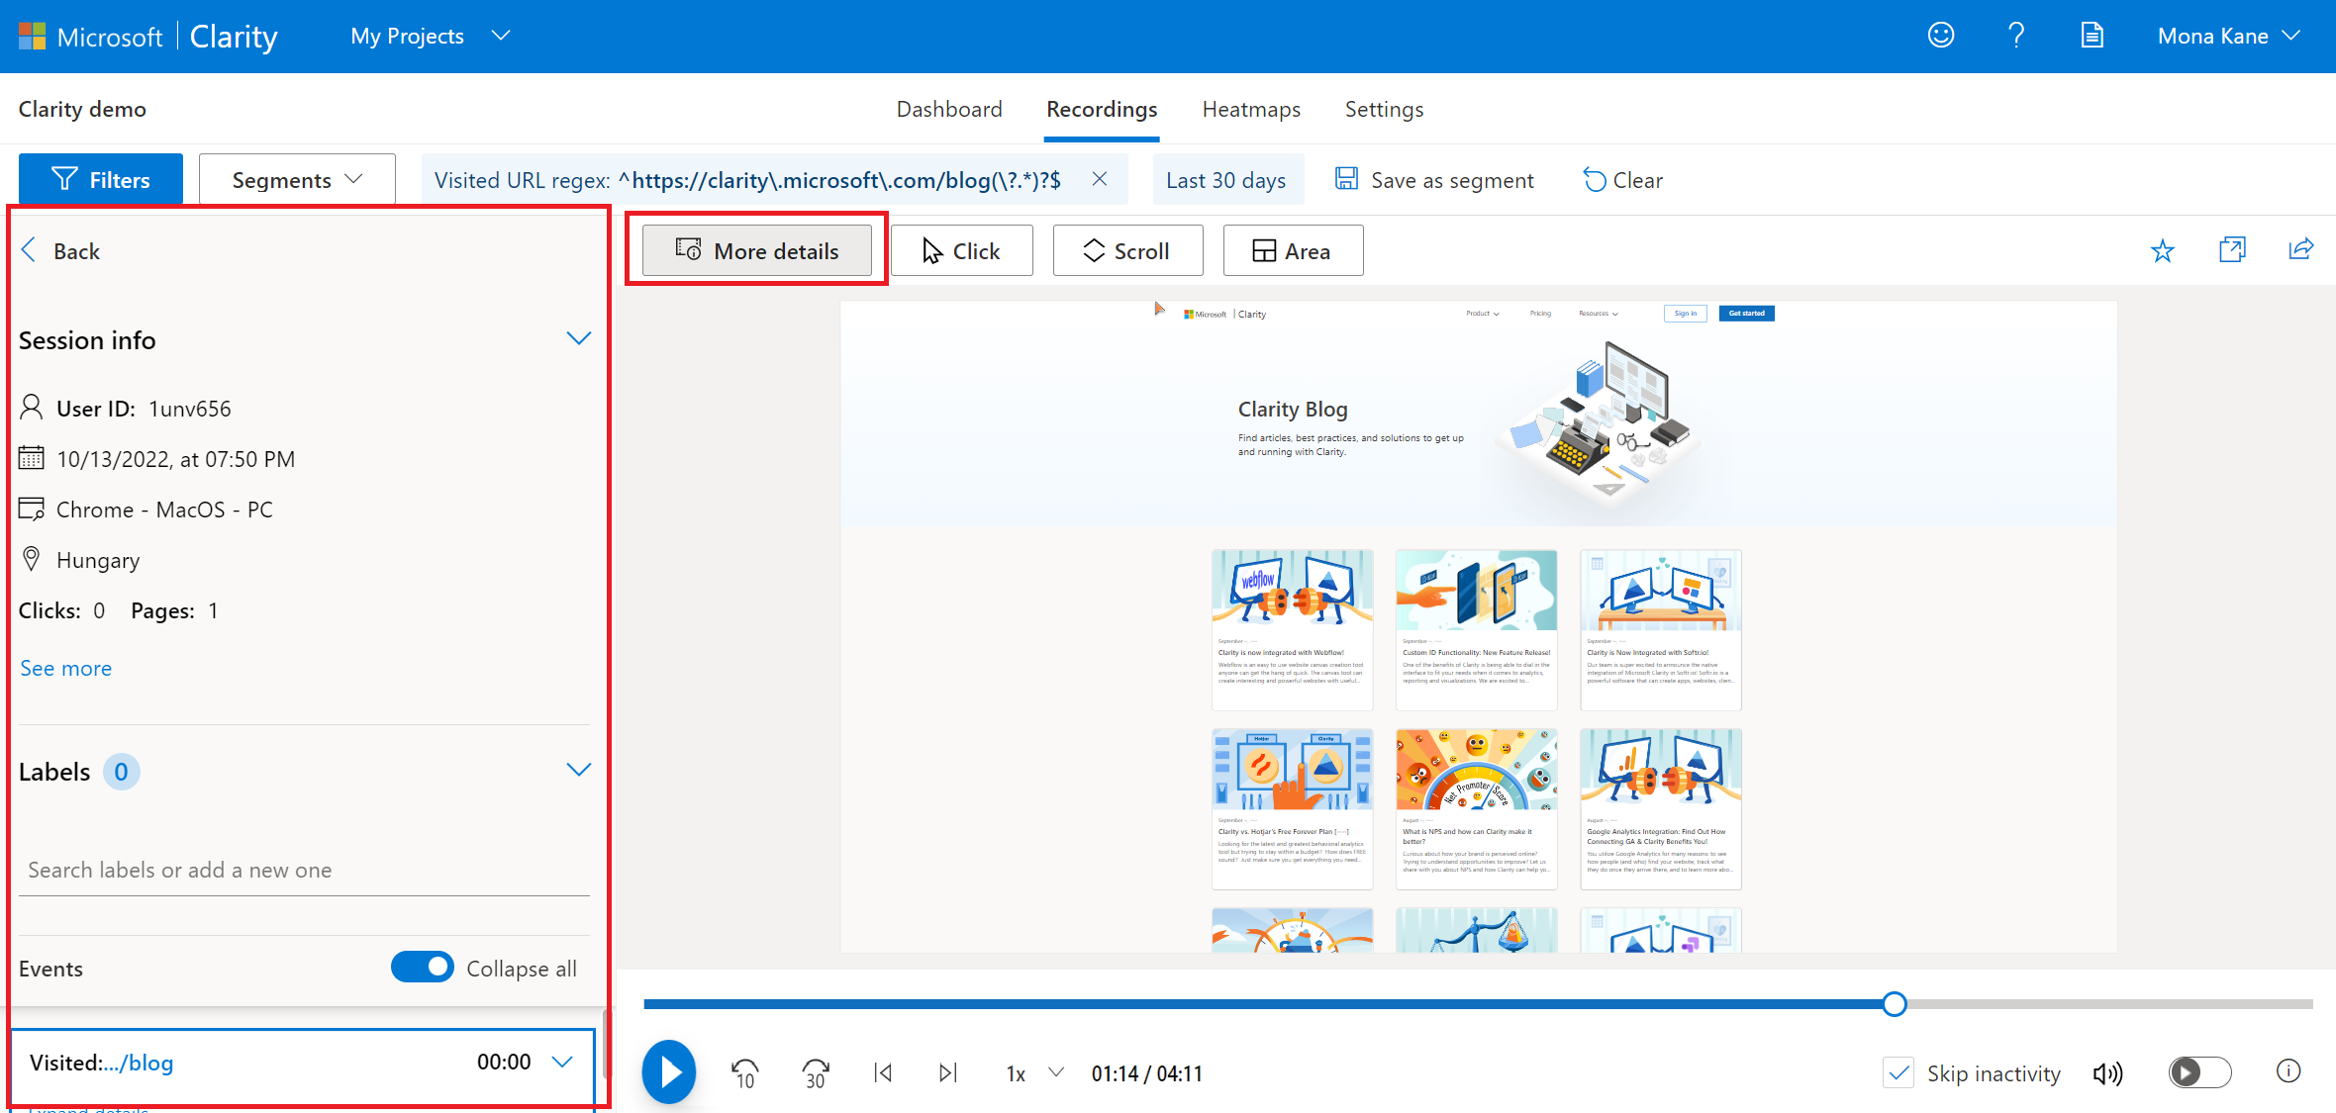2336x1113 pixels.
Task: Click Get started button in preview
Action: coord(1747,314)
